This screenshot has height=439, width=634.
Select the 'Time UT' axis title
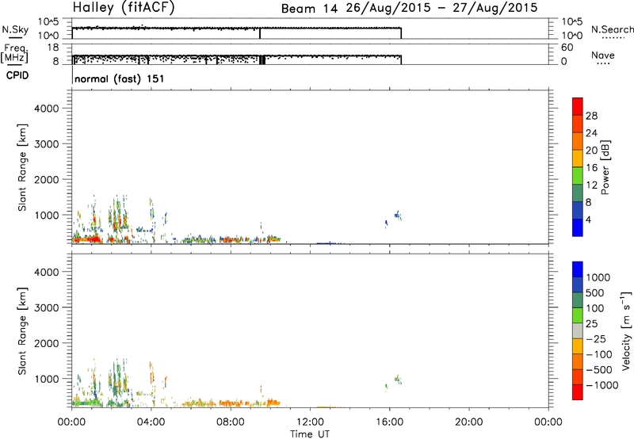click(x=310, y=433)
